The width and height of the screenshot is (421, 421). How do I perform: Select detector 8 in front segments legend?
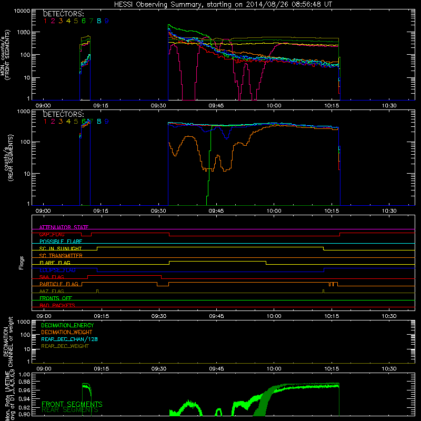[x=99, y=21]
